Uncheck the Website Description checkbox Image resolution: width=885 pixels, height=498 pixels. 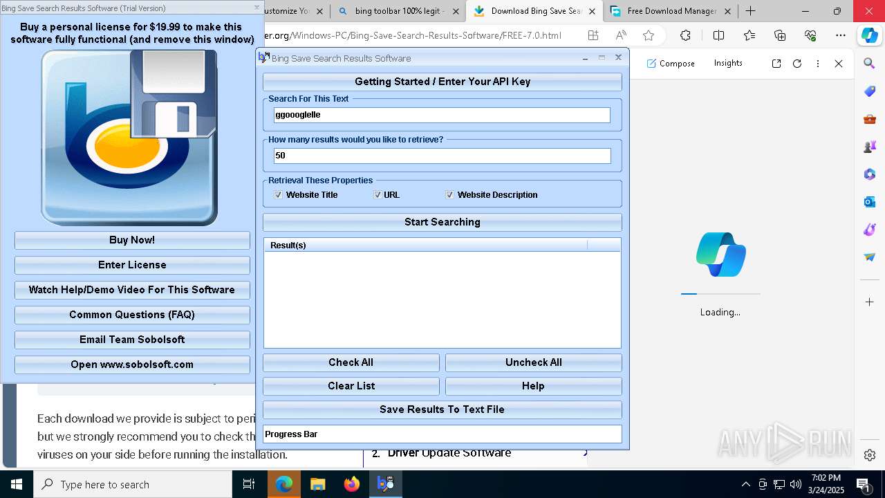(x=450, y=195)
